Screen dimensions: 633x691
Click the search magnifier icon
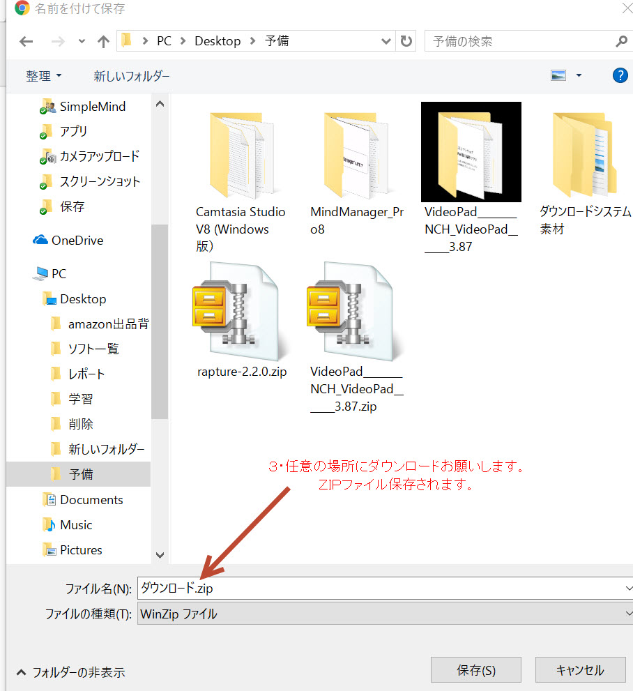coord(621,41)
